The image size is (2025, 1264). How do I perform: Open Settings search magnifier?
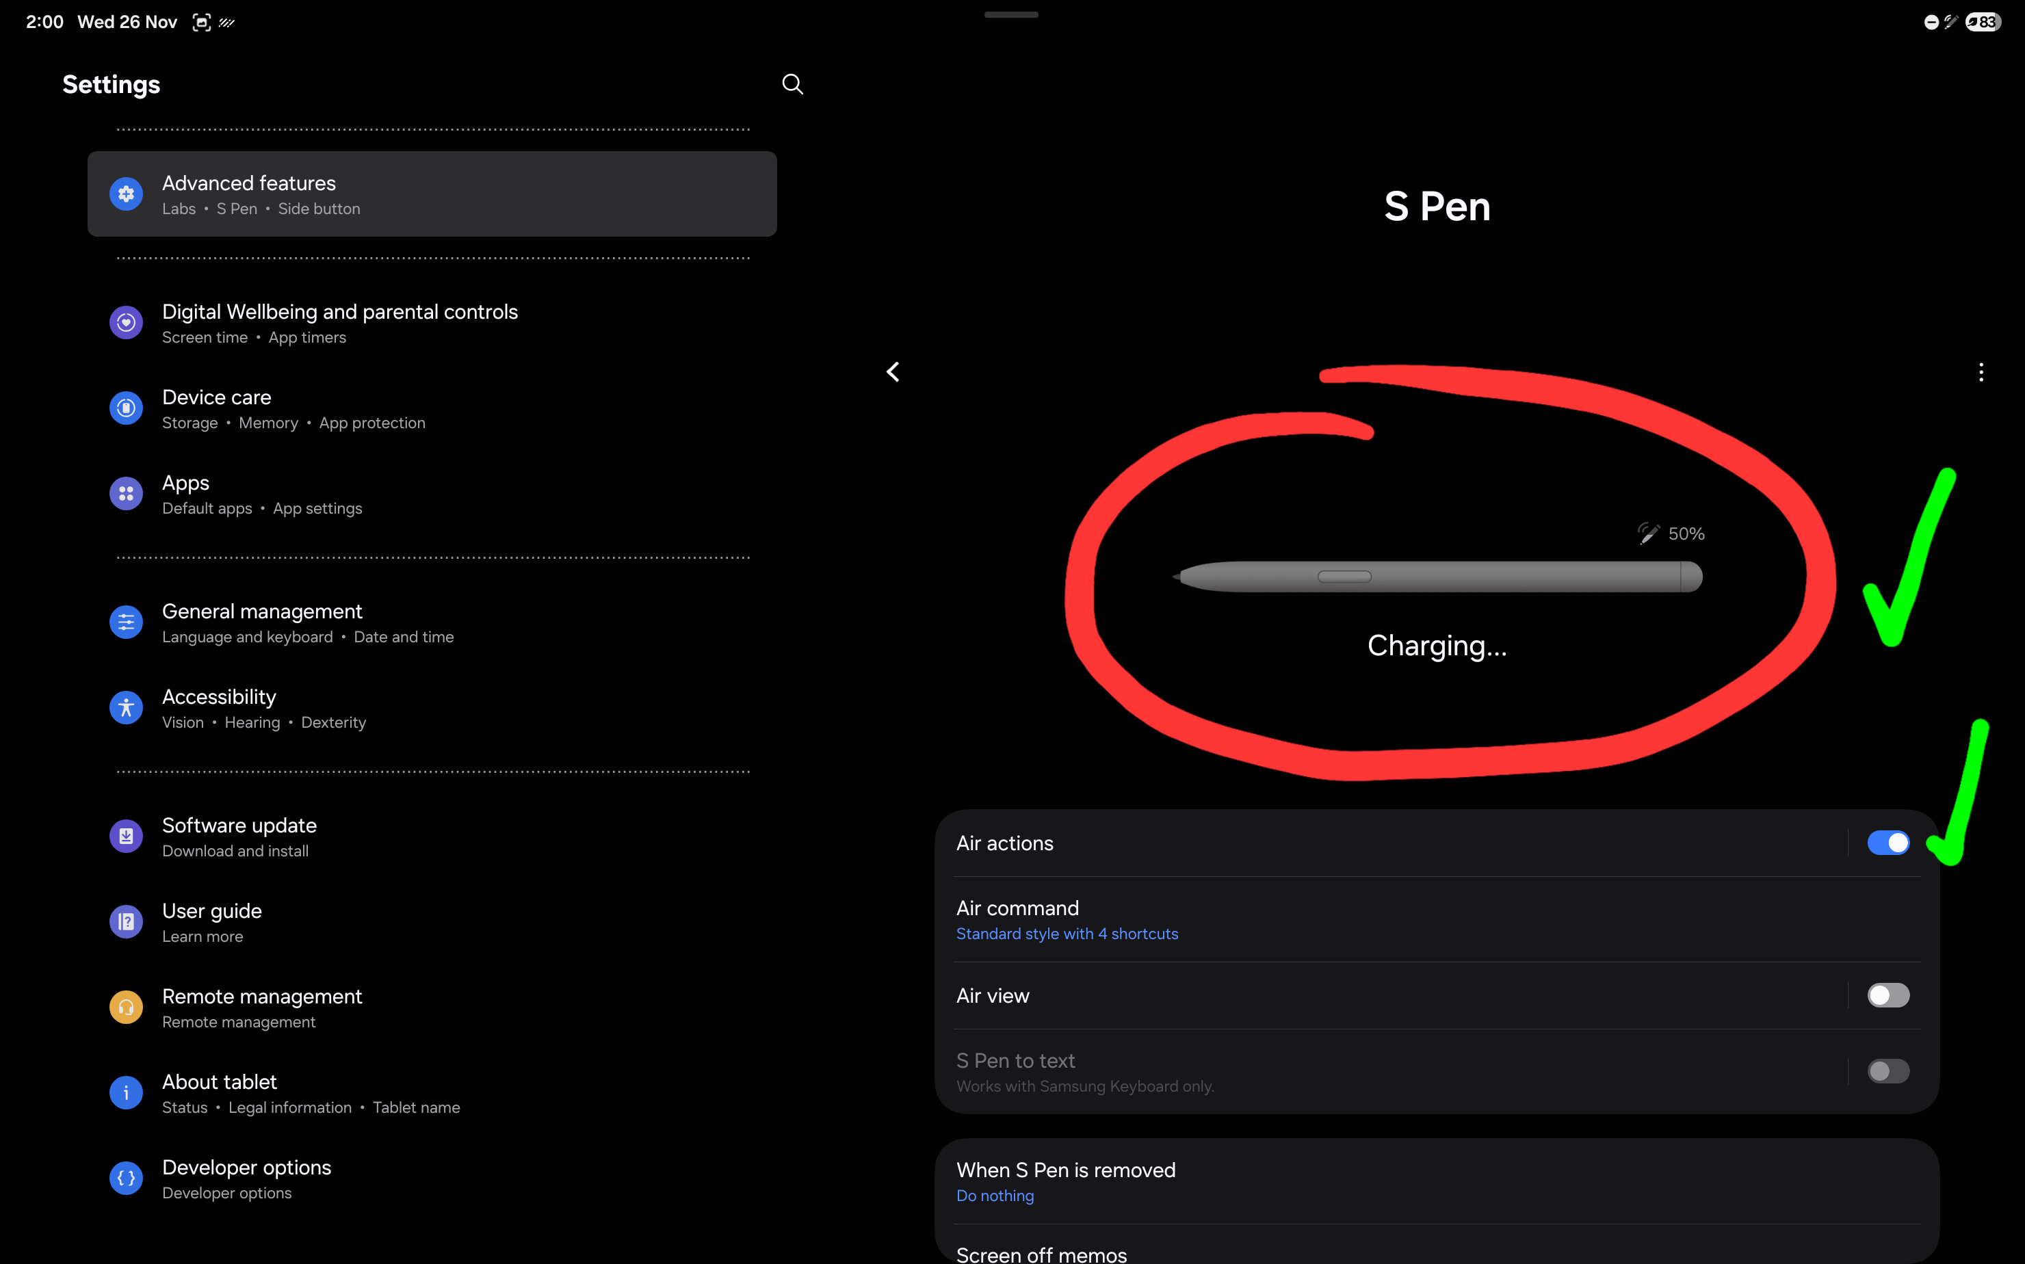[x=792, y=83]
